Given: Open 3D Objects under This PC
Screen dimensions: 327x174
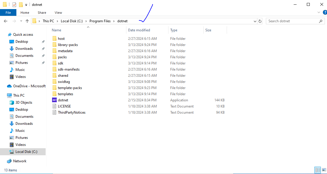Looking at the screenshot, I should pyautogui.click(x=24, y=102).
